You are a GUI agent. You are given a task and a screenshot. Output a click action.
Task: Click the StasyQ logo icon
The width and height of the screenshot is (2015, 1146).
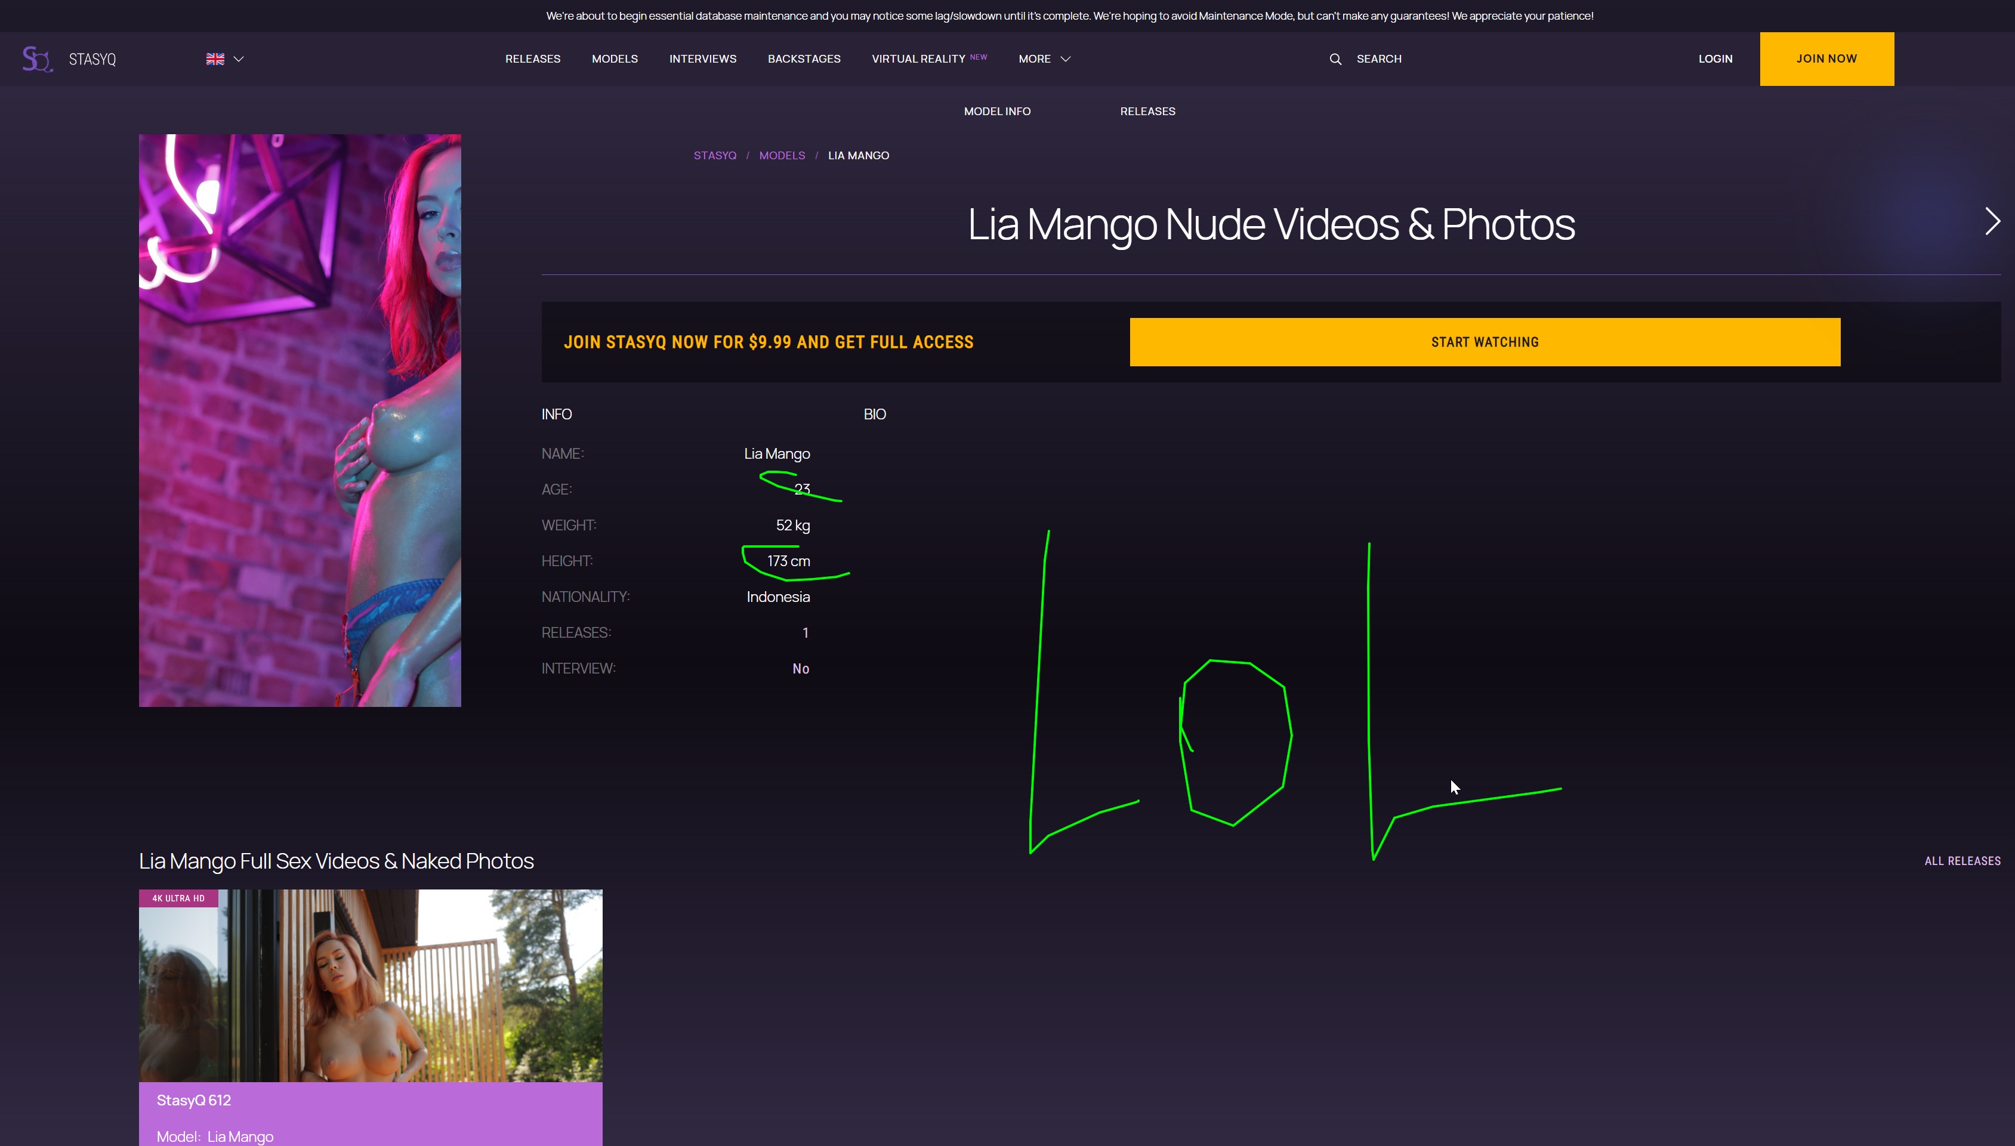click(37, 59)
